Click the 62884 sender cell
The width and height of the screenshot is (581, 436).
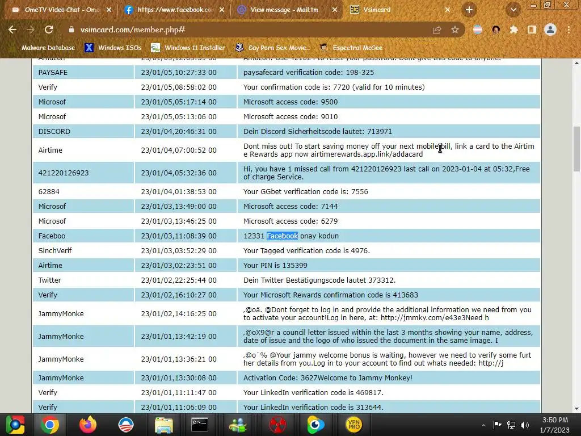click(83, 192)
